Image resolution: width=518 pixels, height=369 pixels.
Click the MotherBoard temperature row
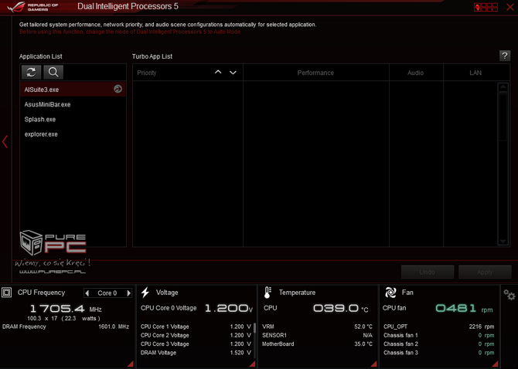tap(317, 344)
